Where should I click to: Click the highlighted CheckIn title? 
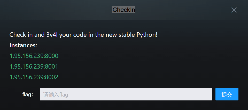[x=124, y=10]
